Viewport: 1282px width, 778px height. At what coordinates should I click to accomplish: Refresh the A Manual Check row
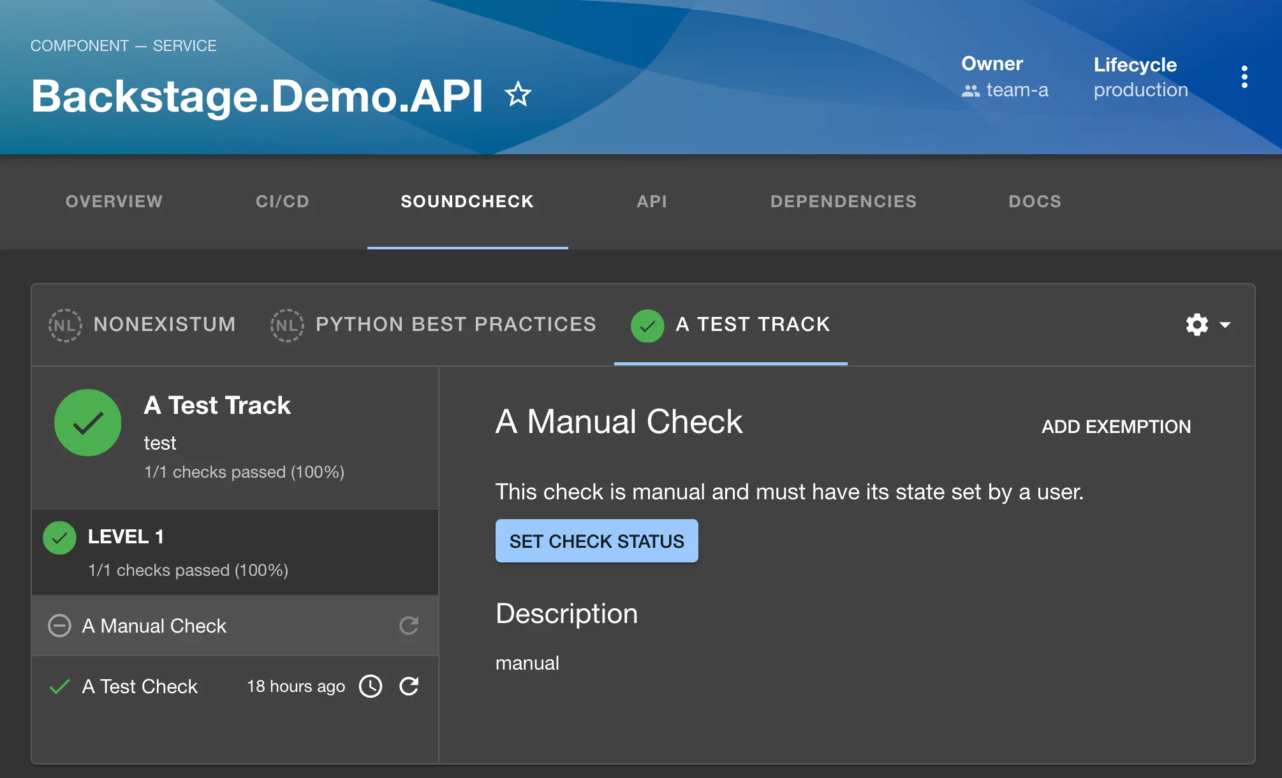coord(409,626)
